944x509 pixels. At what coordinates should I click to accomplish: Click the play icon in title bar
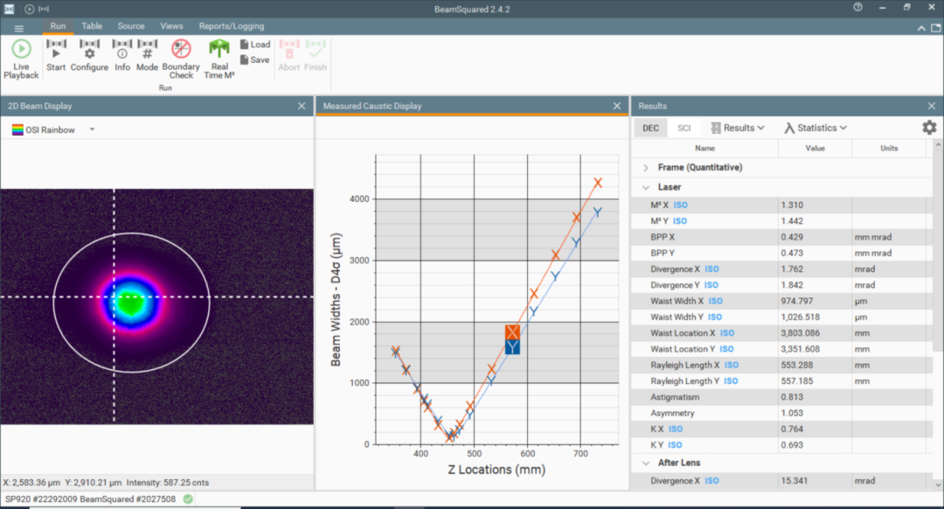tap(29, 9)
